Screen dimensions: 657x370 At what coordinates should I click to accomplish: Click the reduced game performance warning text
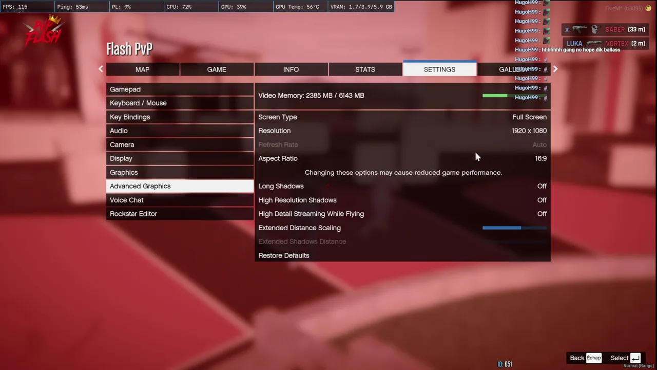pos(403,173)
